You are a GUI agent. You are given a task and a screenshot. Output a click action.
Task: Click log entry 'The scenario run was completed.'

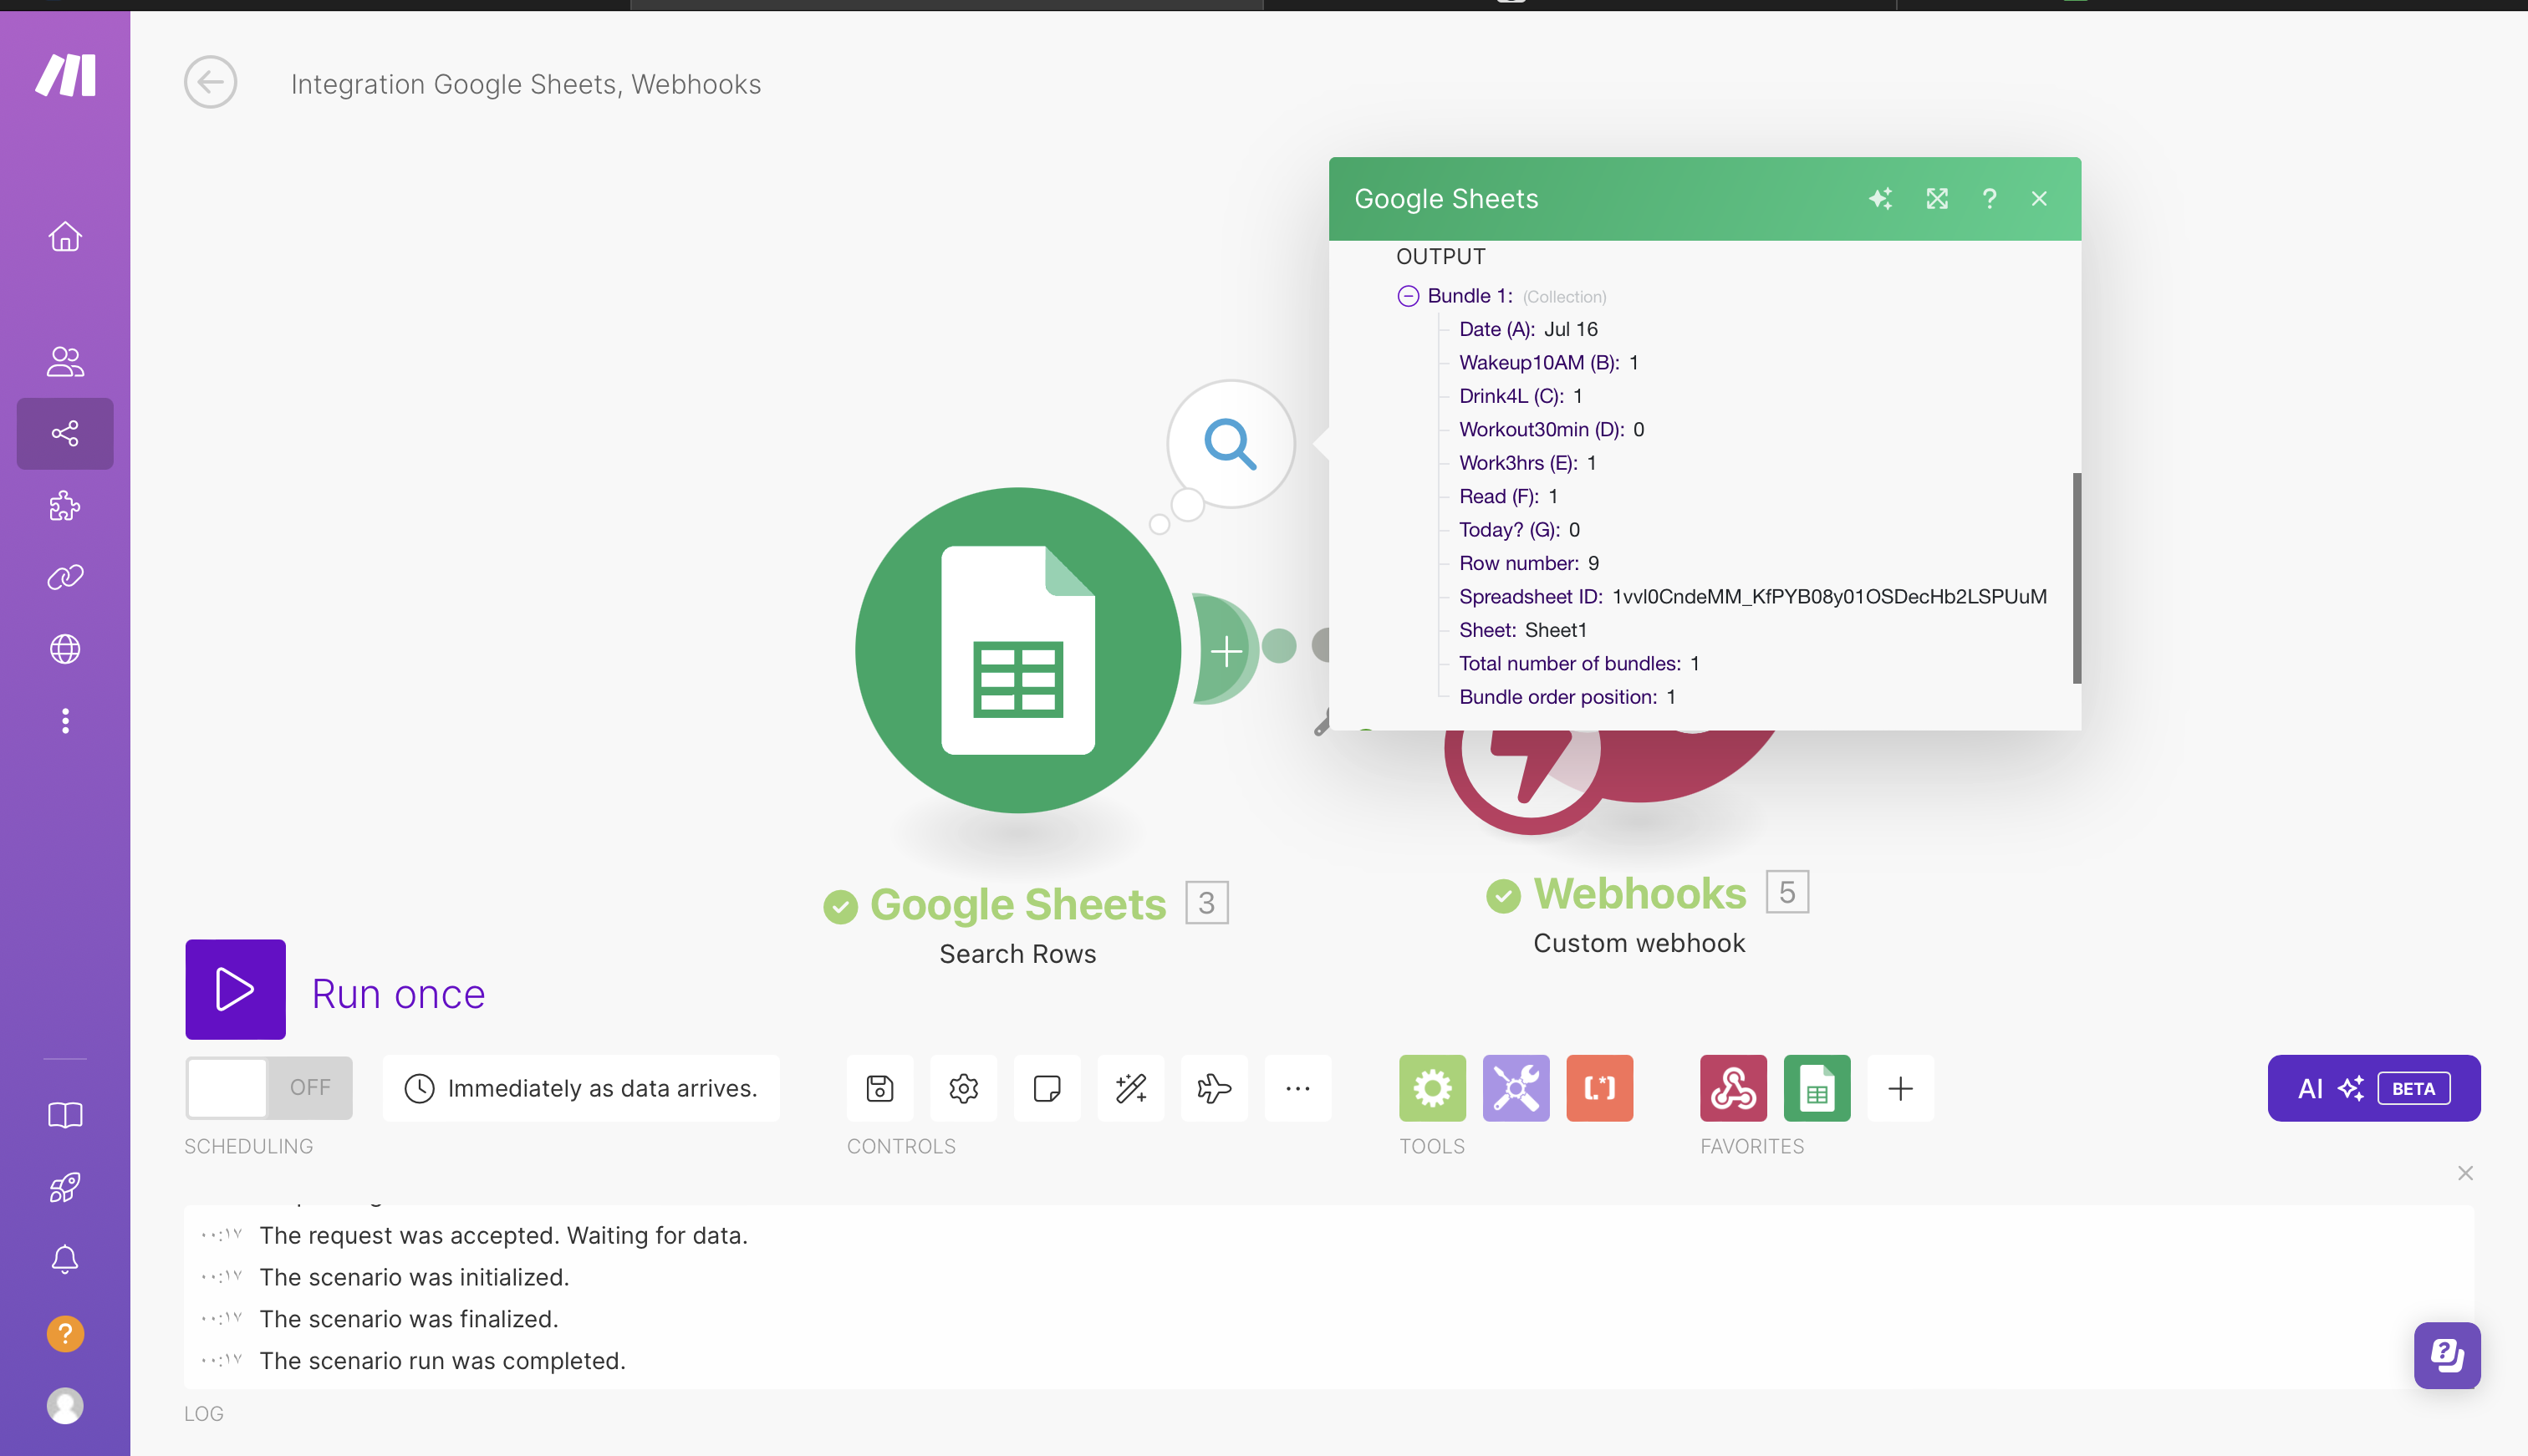tap(442, 1361)
